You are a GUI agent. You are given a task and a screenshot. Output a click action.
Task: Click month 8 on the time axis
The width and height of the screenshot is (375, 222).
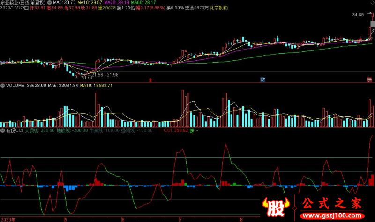point(241,220)
